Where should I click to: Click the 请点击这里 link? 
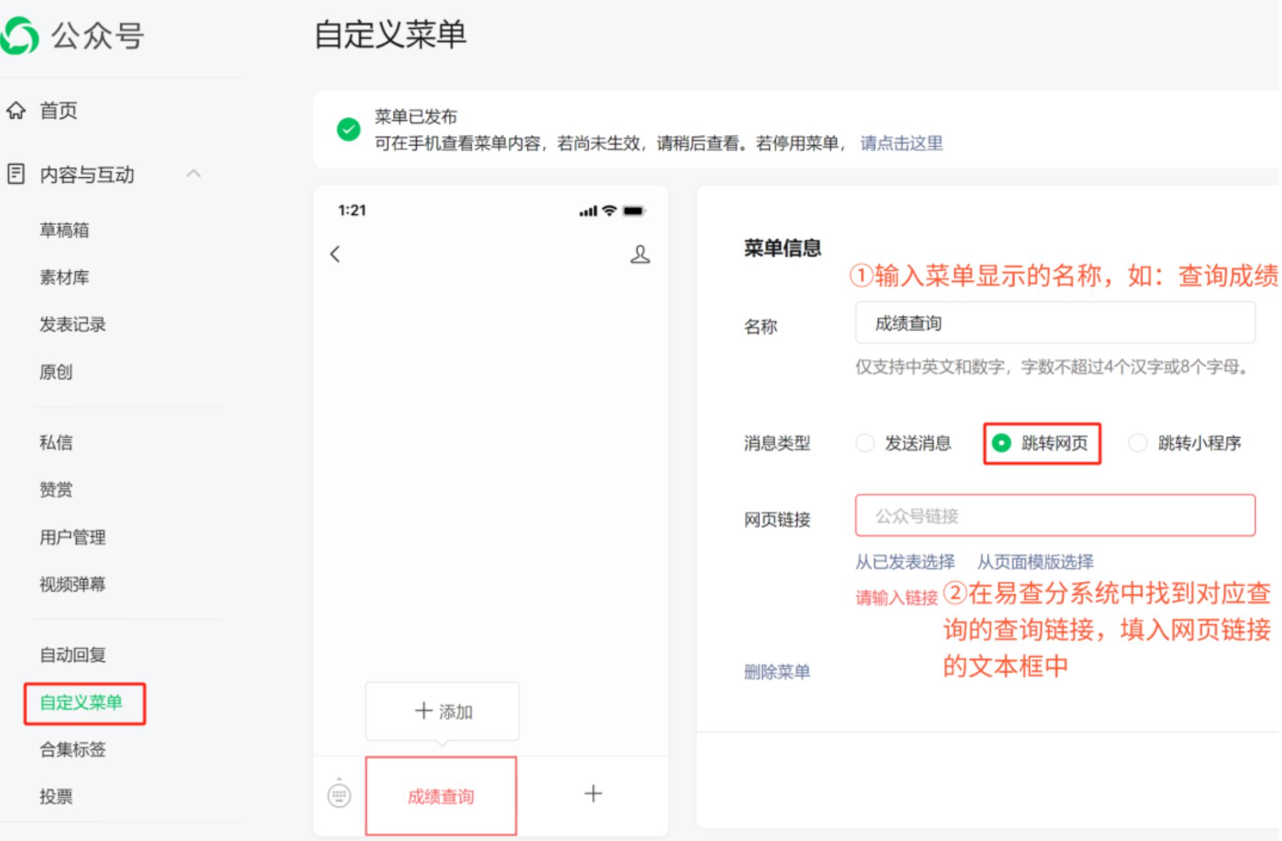(901, 143)
